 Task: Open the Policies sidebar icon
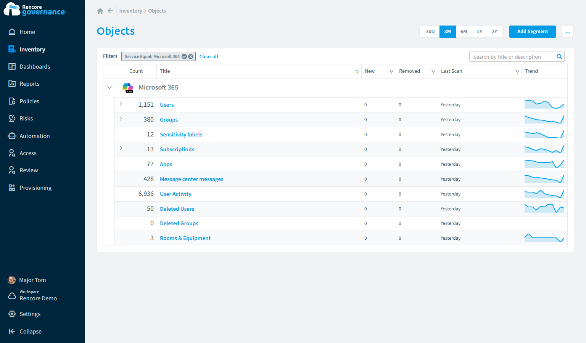click(x=12, y=101)
